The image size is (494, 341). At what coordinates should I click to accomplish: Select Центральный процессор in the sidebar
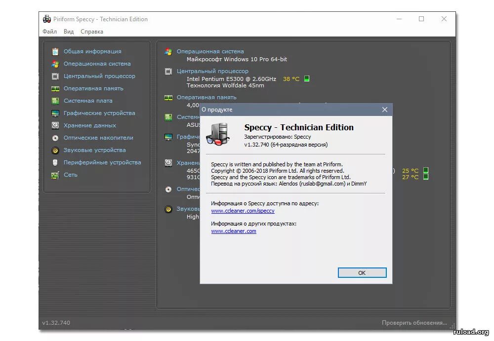[99, 76]
